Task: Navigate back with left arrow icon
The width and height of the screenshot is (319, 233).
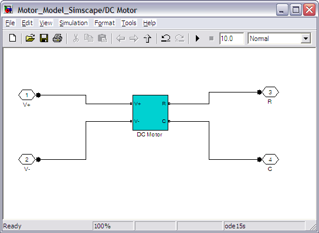Action: 121,39
